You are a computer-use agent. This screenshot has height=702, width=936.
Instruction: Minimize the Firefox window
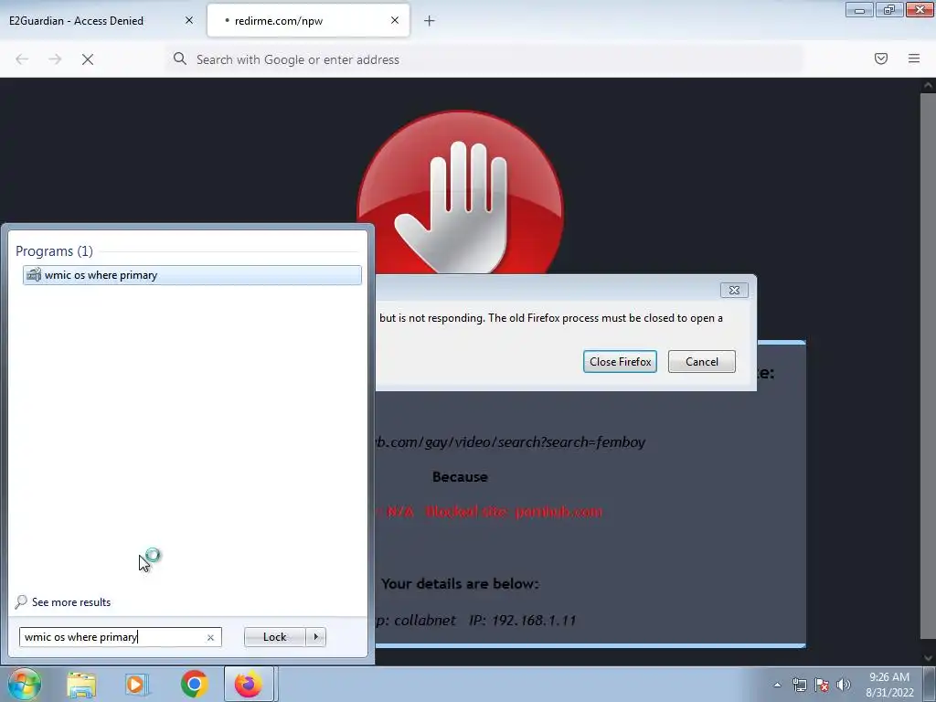point(859,10)
